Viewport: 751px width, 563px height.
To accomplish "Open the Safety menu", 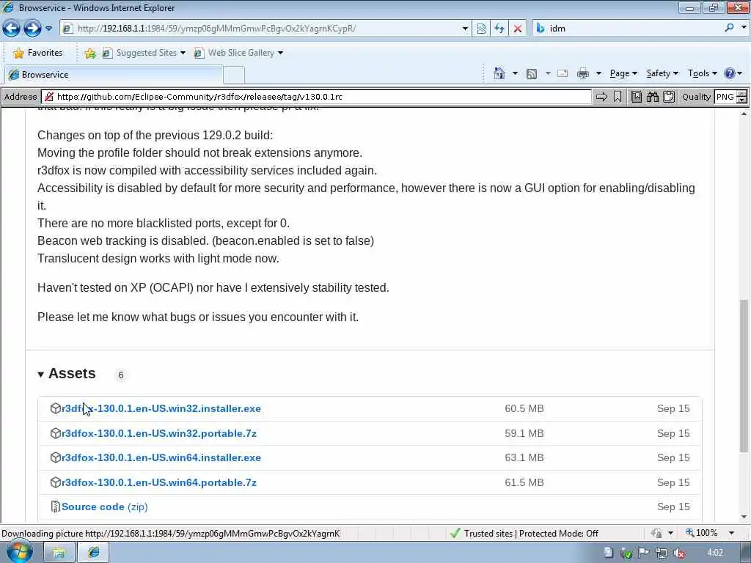I will point(662,73).
